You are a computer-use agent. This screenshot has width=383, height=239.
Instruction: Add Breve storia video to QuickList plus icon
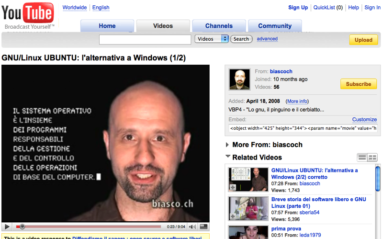coord(233,216)
